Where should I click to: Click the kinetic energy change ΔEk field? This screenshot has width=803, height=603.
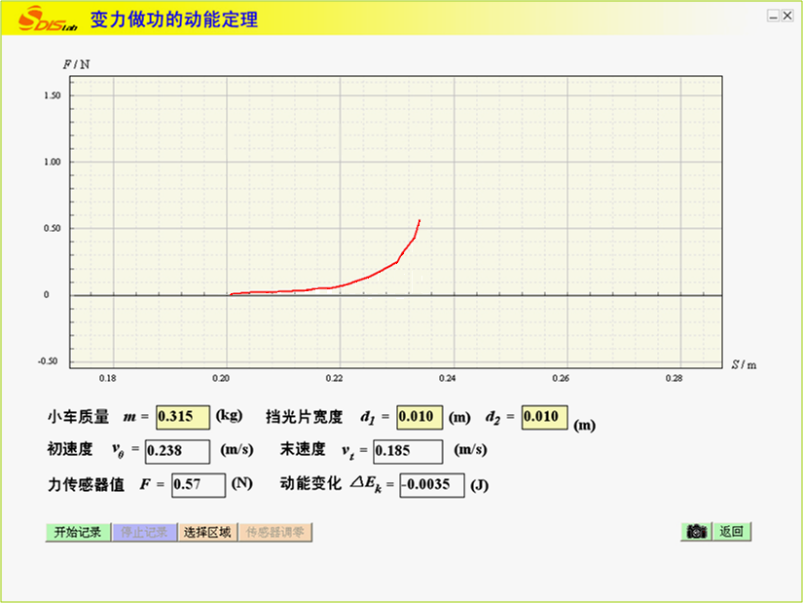431,484
